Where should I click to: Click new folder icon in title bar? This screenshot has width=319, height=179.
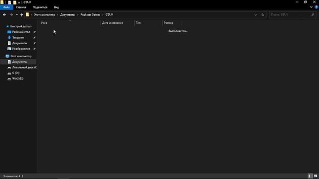pos(14,2)
